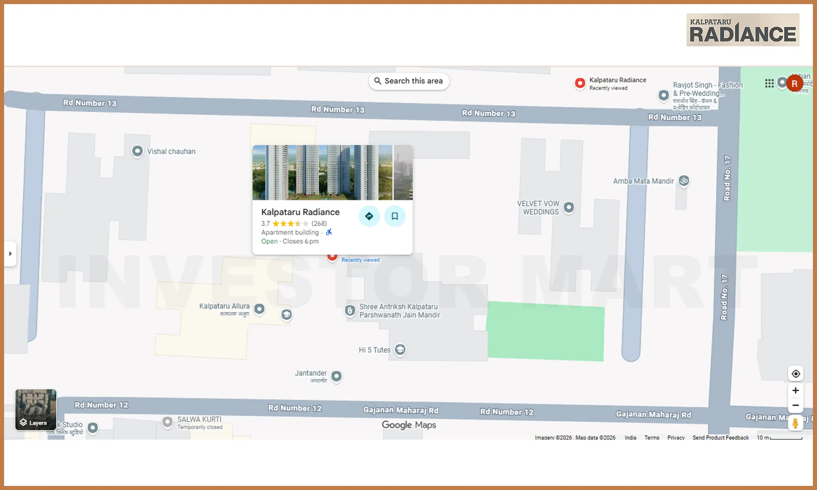Click the school pin beside Kalpataru Allura

click(287, 315)
